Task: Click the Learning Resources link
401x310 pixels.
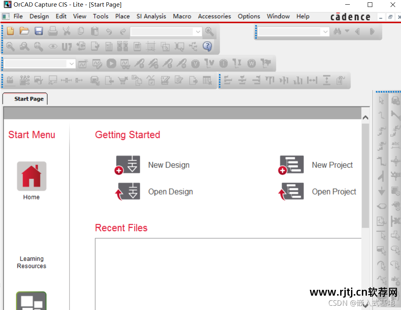Action: pyautogui.click(x=31, y=262)
